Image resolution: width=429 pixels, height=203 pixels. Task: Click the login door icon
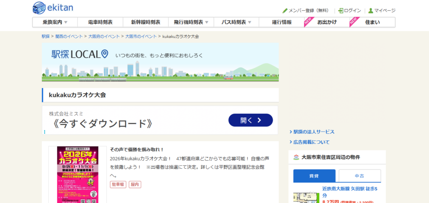click(x=341, y=10)
